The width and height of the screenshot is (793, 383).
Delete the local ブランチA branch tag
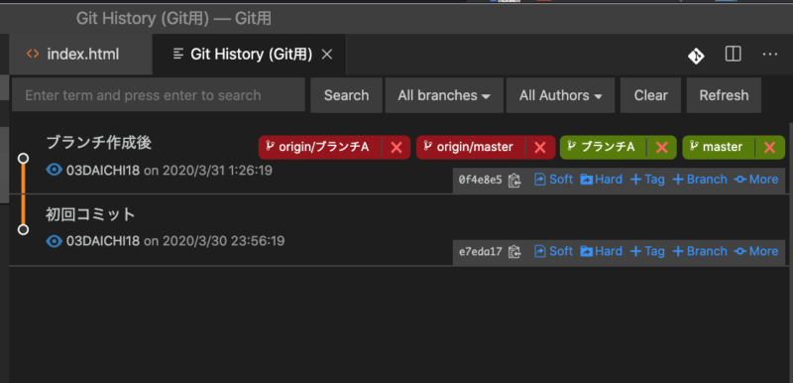pos(662,147)
